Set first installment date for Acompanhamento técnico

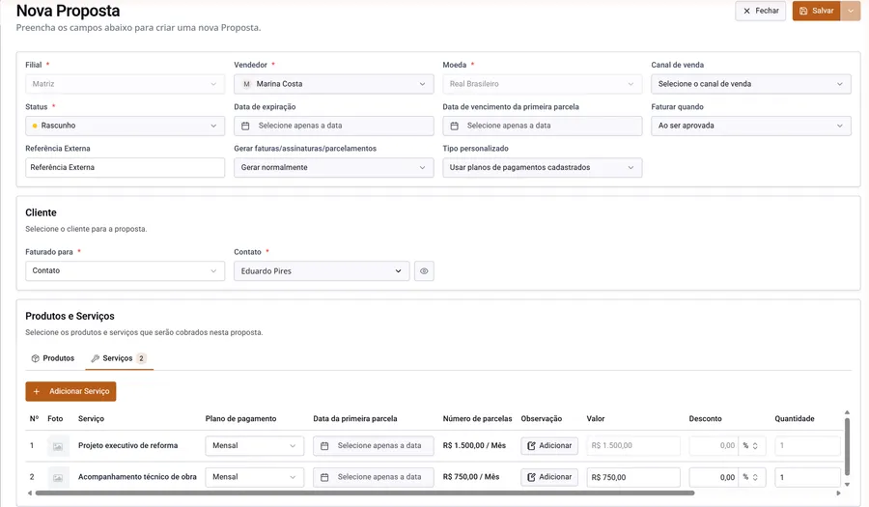point(374,477)
